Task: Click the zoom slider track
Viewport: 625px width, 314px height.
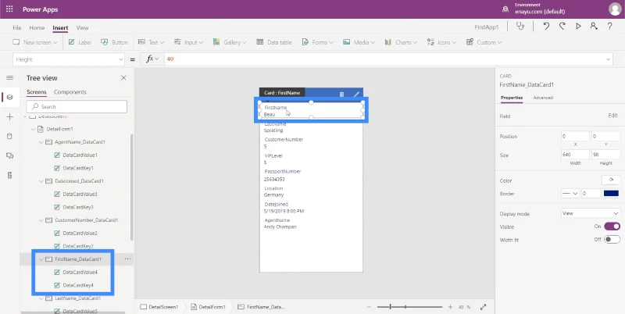Action: (x=409, y=307)
